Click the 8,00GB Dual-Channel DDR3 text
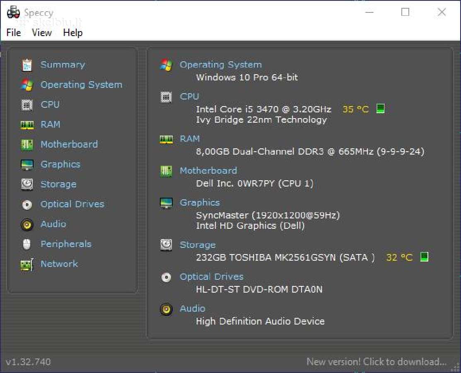This screenshot has width=461, height=373. pos(310,152)
